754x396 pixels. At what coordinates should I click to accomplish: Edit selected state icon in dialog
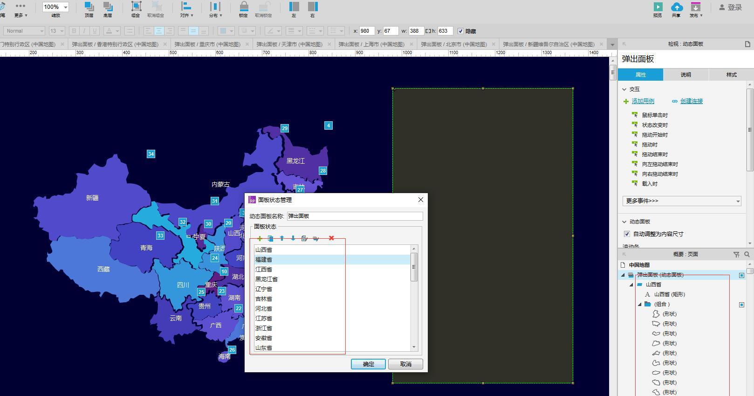pyautogui.click(x=304, y=238)
